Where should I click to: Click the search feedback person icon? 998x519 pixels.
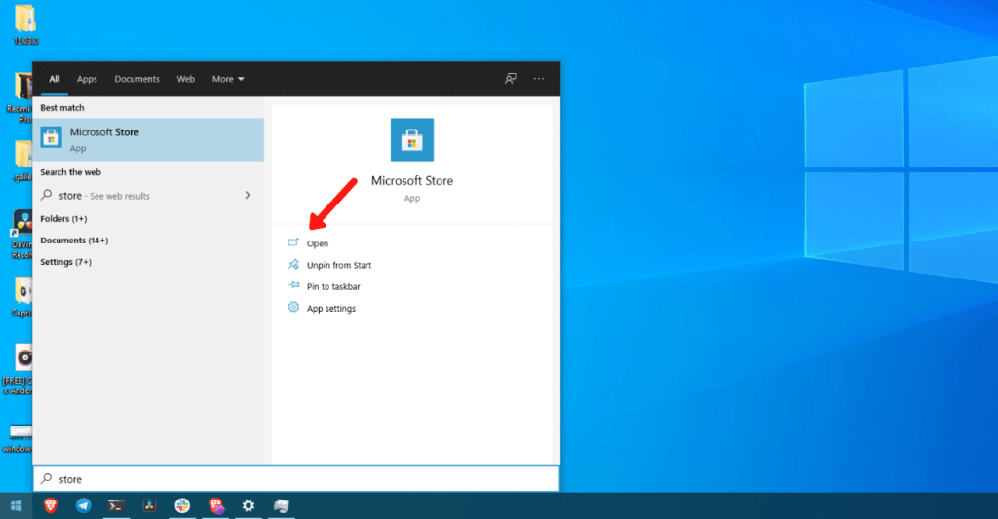coord(510,79)
